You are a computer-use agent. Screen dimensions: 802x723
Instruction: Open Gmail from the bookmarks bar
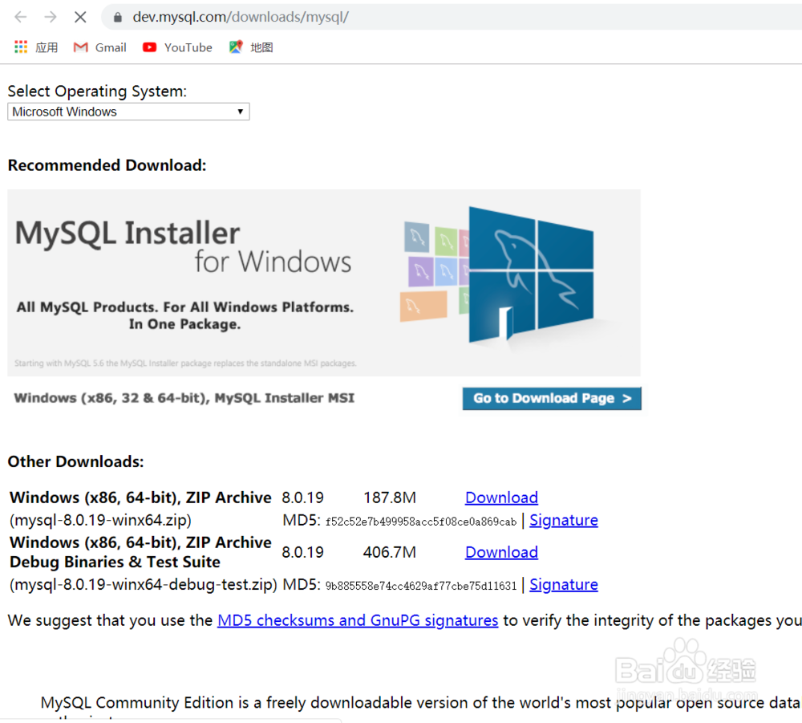99,47
